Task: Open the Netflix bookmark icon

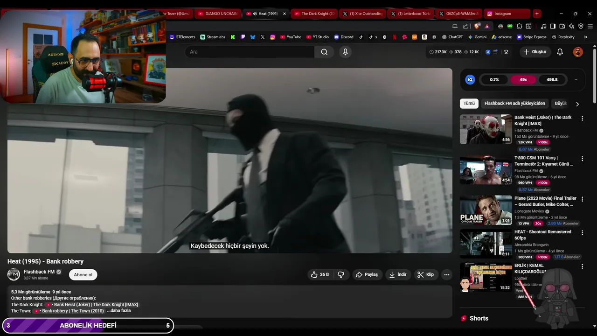Action: point(395,37)
